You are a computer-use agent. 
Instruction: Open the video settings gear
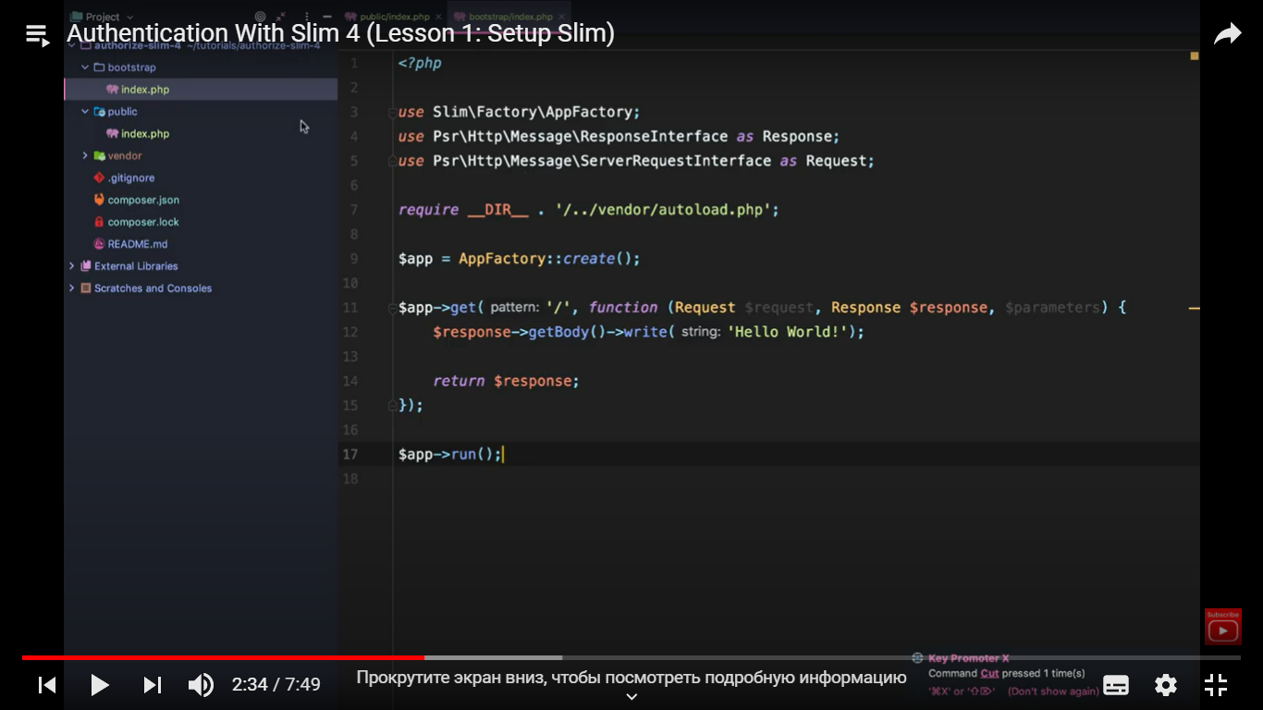tap(1166, 685)
